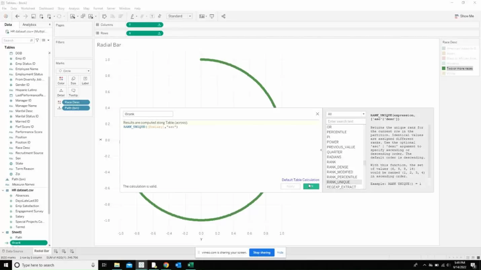Open the Analytics pane options arrow
The width and height of the screenshot is (481, 270).
point(50,25)
